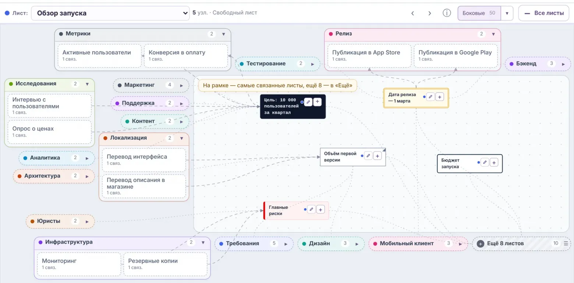Go to the next sheet arrow
574x283 pixels.
(429, 13)
